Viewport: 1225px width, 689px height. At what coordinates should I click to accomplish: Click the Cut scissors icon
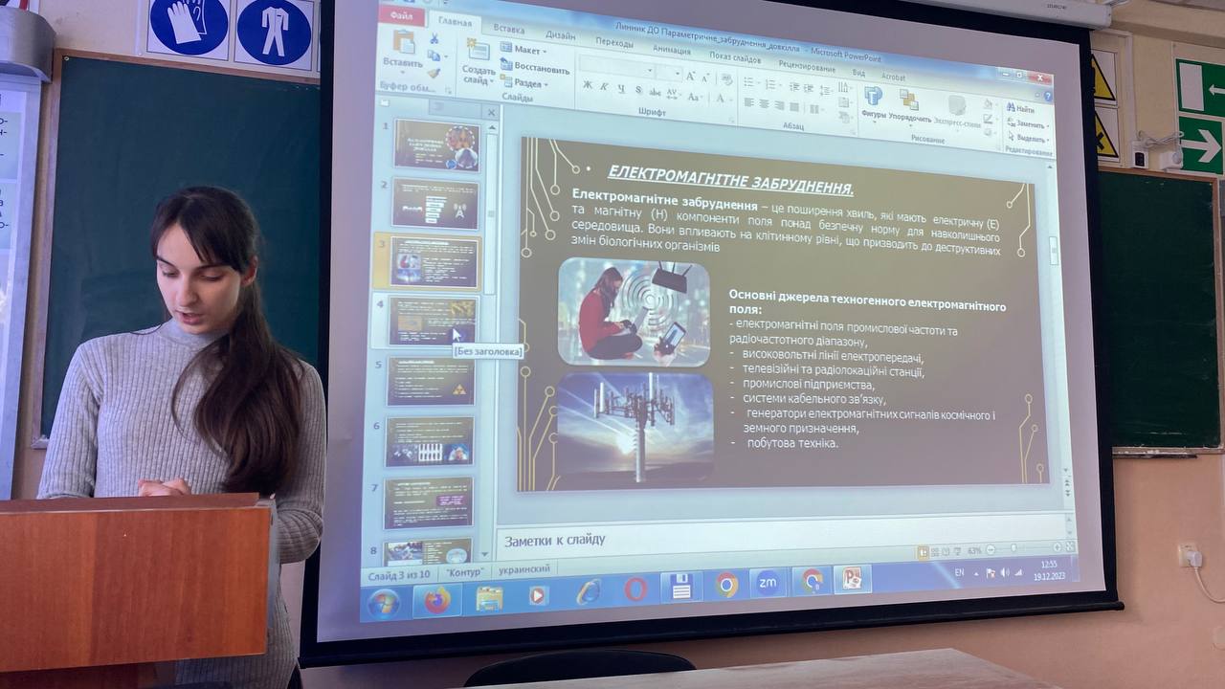[434, 39]
